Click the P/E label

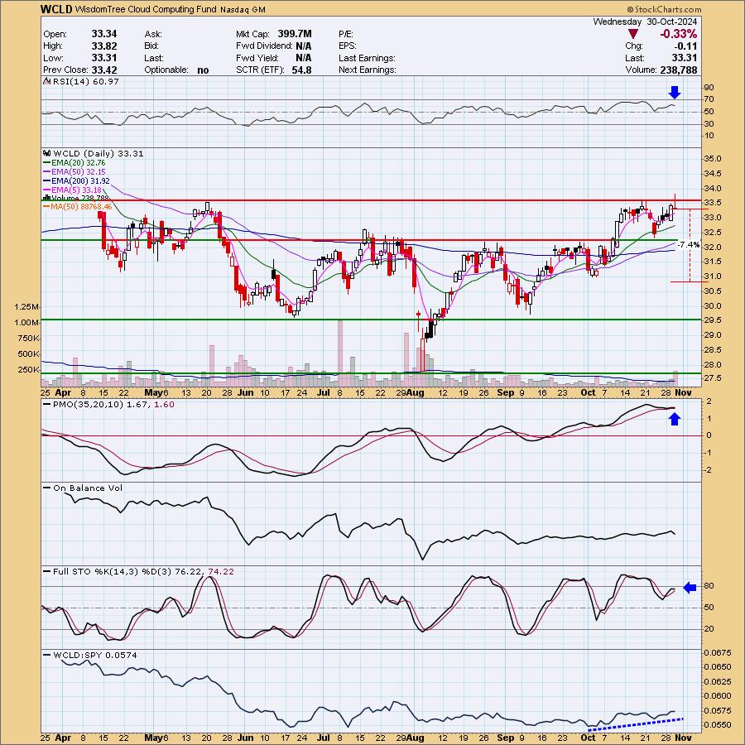click(346, 34)
